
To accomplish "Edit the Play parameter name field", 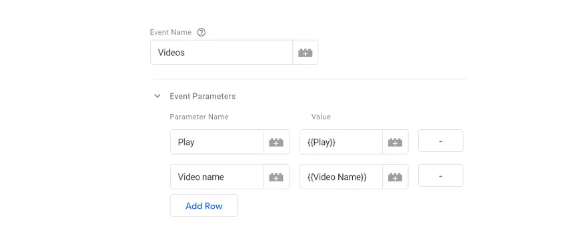I will tap(217, 142).
